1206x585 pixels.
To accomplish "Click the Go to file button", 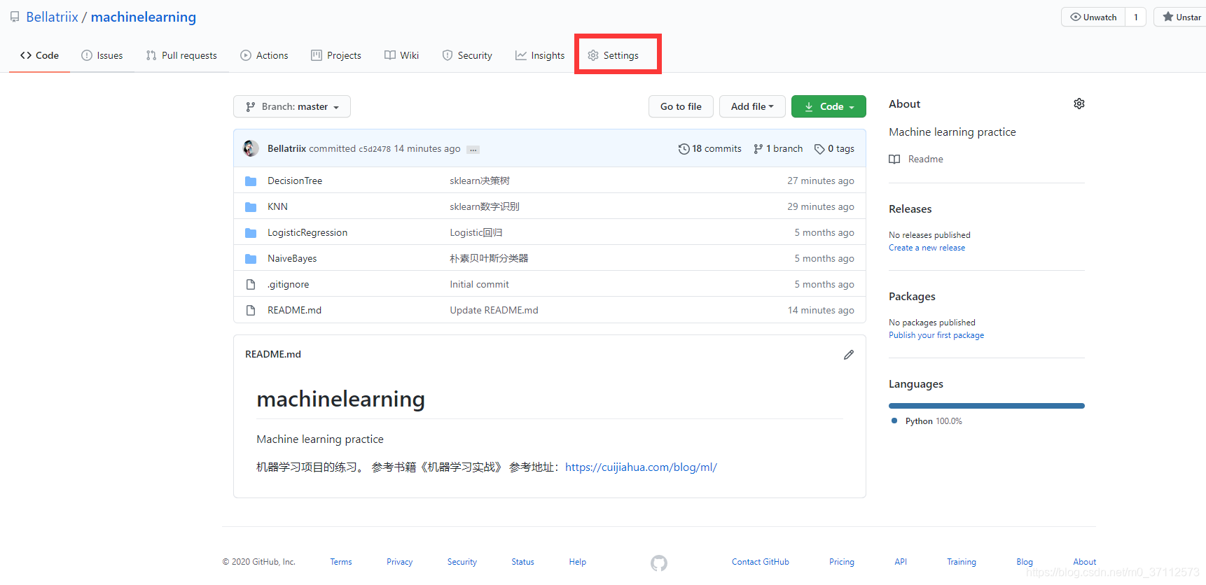I will click(681, 106).
